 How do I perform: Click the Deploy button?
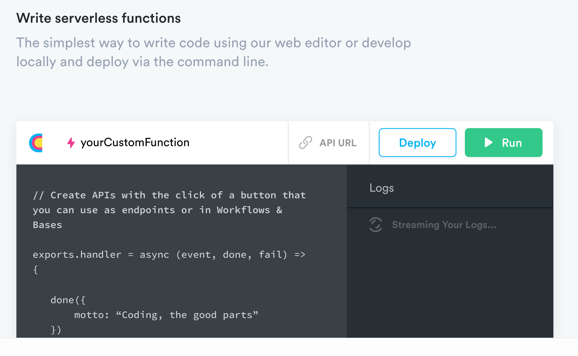417,142
